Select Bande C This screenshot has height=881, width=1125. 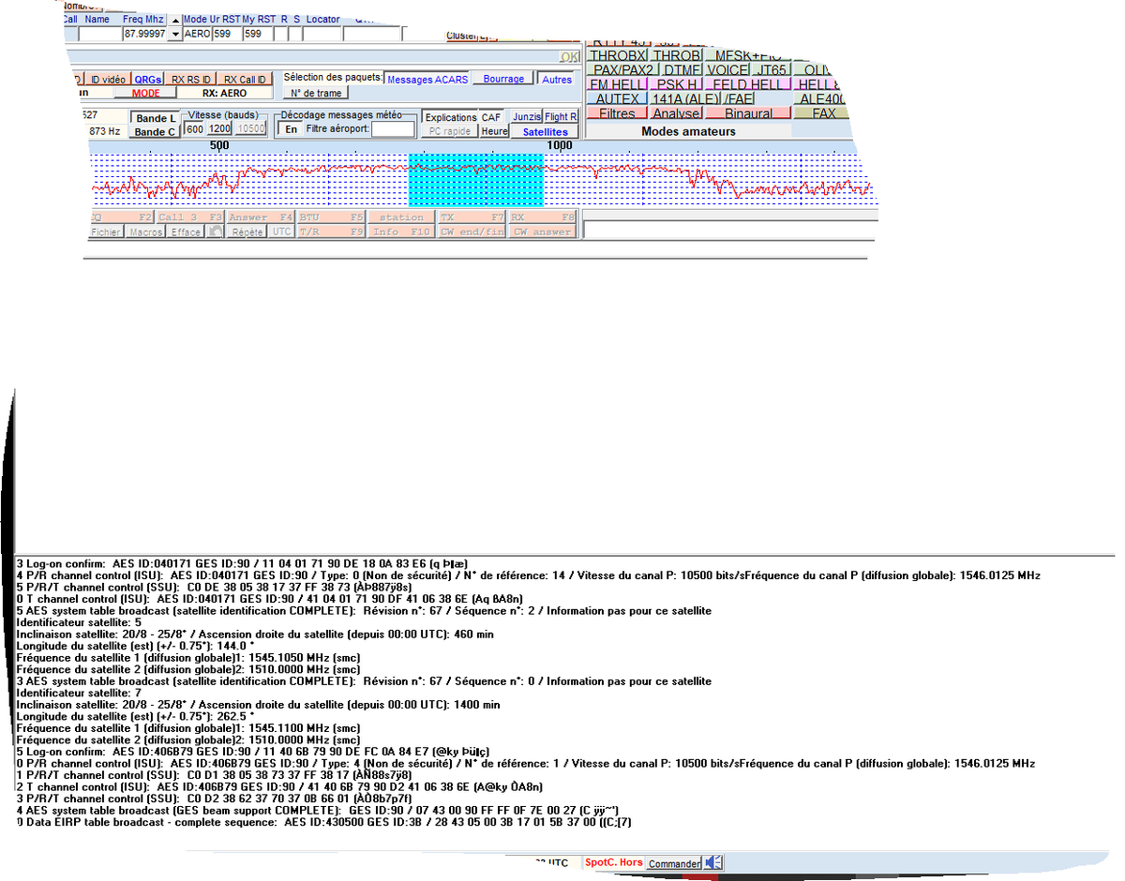tap(155, 132)
